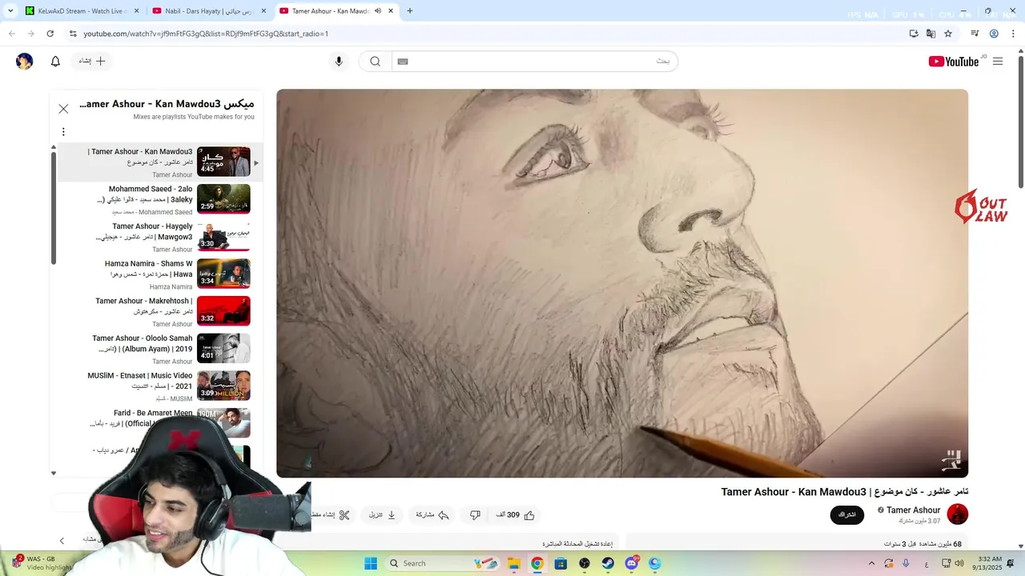The width and height of the screenshot is (1025, 576).
Task: Click Tamer Ashour channel avatar
Action: [958, 514]
